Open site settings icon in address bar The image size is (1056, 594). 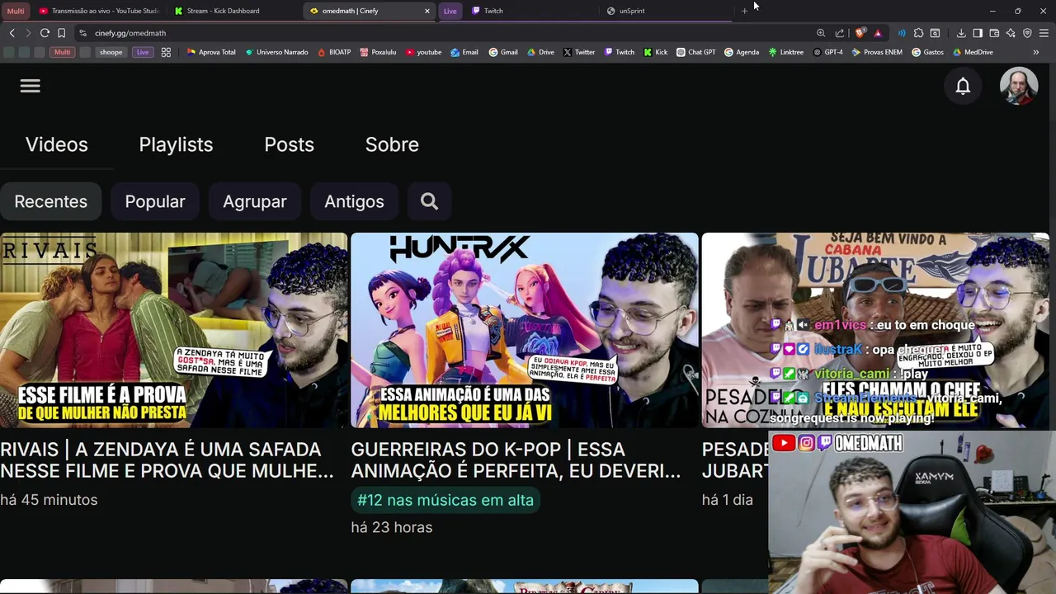[x=82, y=33]
